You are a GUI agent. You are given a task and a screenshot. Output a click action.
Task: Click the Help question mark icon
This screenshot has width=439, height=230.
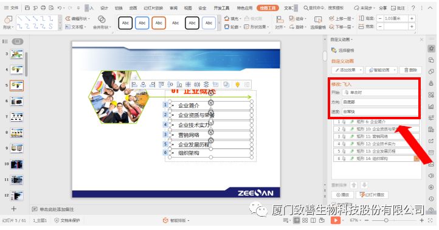point(413,8)
